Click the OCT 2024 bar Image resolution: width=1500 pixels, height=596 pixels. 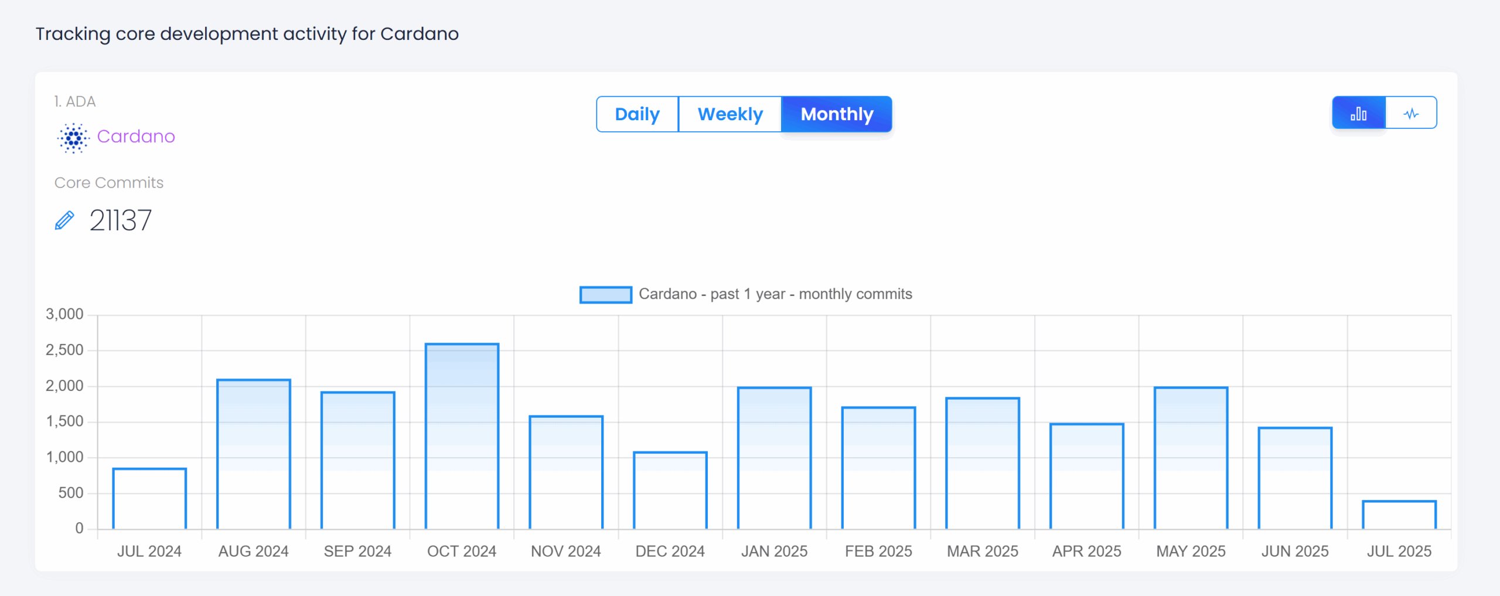tap(462, 437)
